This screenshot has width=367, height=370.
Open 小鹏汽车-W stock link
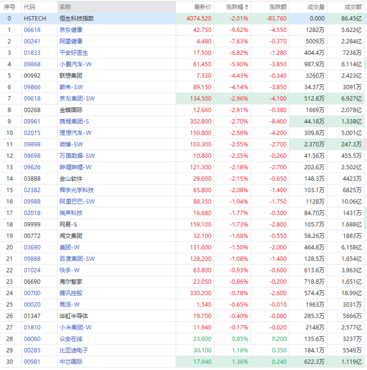[75, 64]
